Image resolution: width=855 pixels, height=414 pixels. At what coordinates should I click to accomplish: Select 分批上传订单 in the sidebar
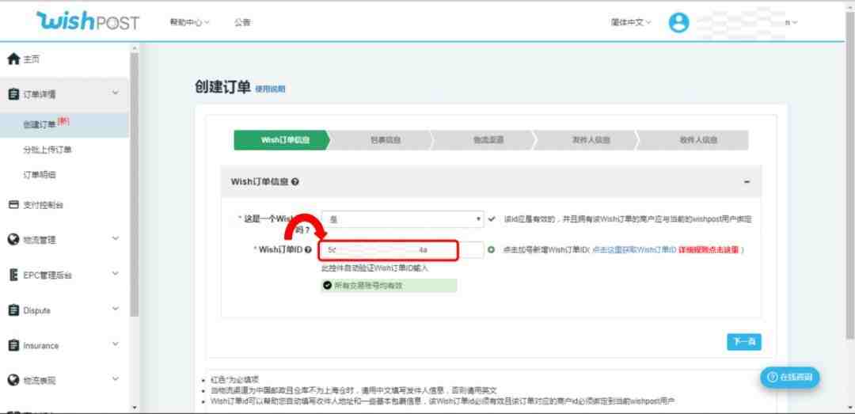click(47, 150)
